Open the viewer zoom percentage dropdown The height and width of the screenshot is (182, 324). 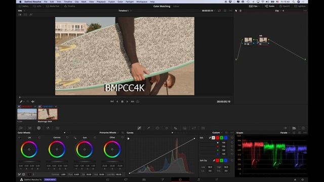[x=21, y=11]
